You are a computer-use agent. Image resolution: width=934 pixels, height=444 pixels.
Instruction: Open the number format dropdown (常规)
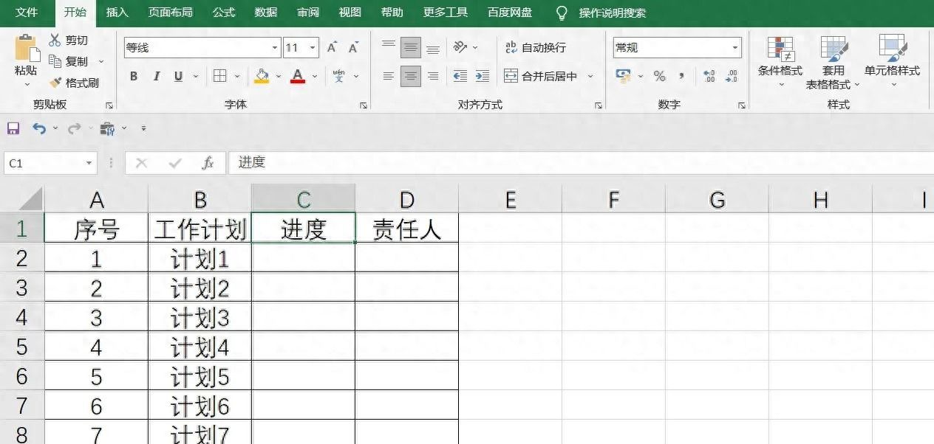click(735, 47)
